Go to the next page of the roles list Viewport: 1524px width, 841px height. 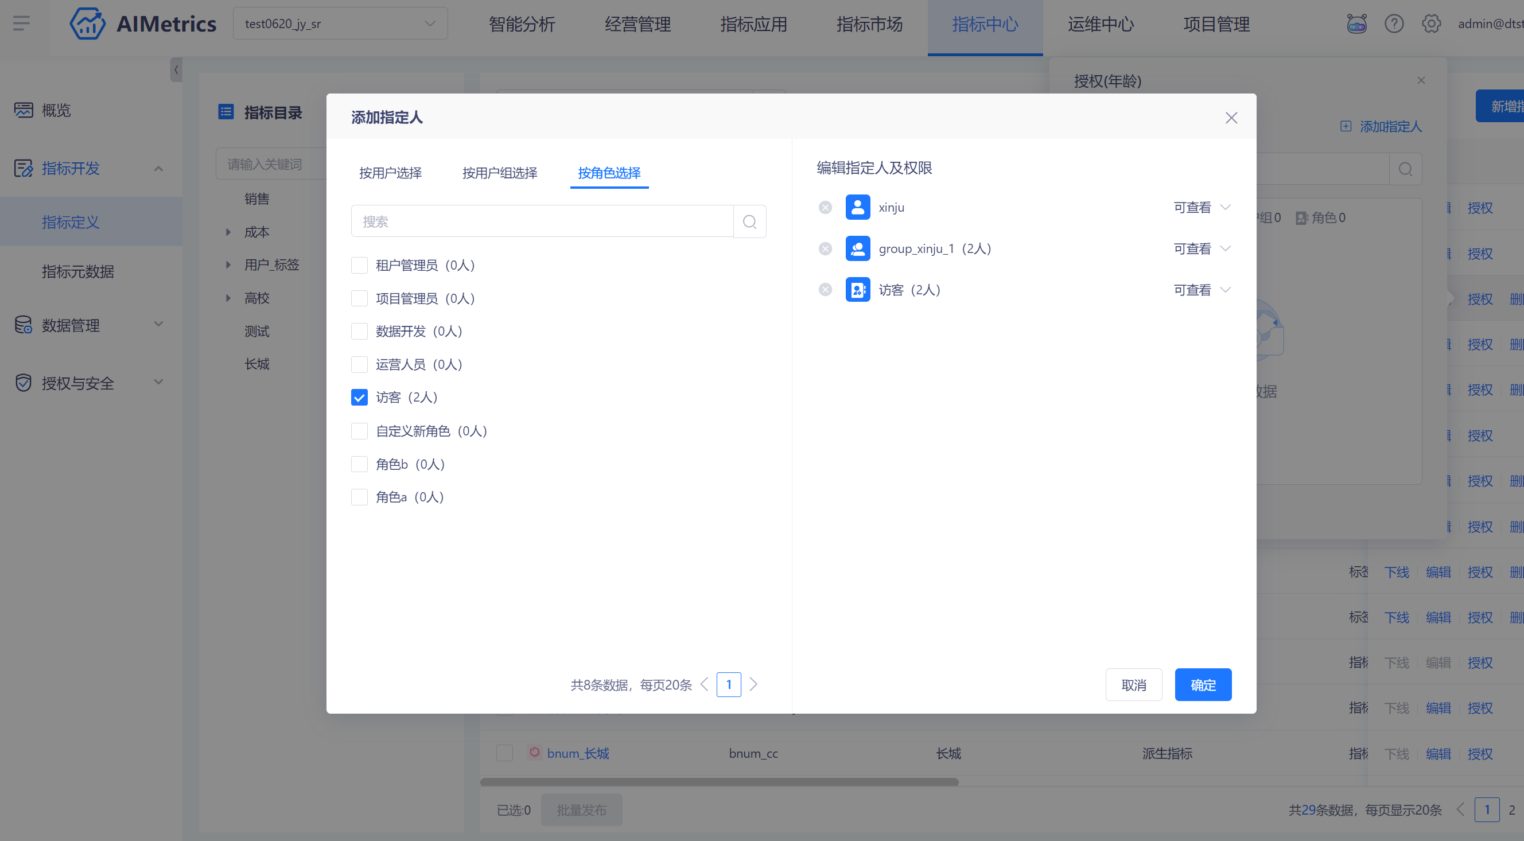753,685
